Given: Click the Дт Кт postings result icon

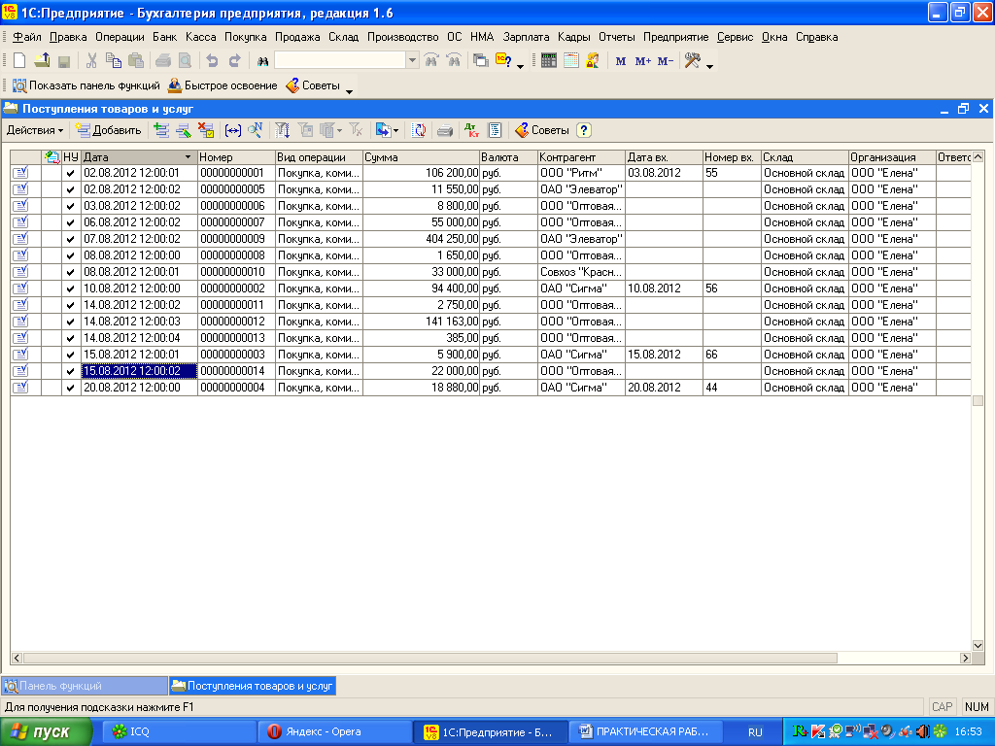Looking at the screenshot, I should 471,130.
